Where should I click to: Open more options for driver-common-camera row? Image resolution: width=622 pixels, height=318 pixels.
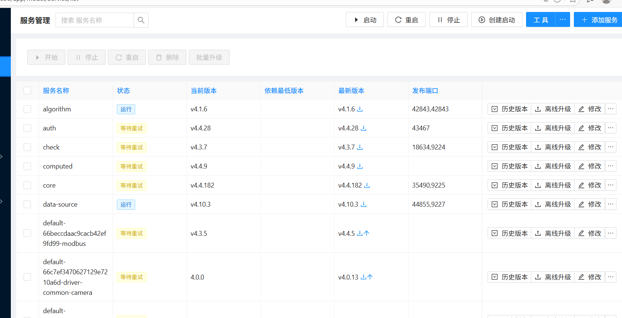click(611, 277)
